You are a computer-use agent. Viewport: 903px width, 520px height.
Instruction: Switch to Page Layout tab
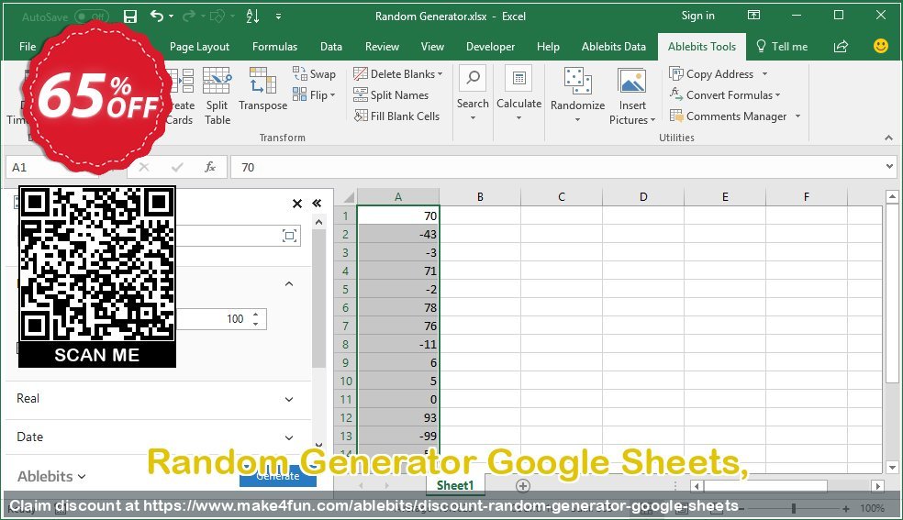tap(199, 47)
